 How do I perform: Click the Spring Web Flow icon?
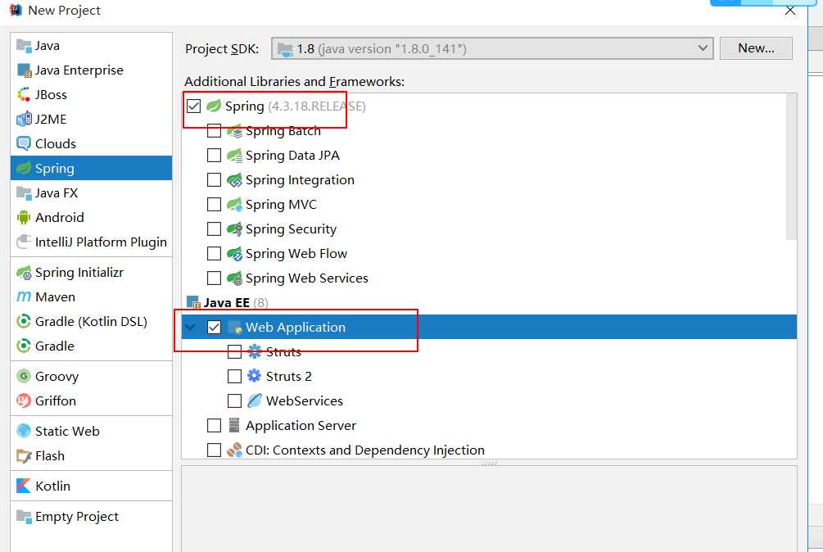[234, 254]
